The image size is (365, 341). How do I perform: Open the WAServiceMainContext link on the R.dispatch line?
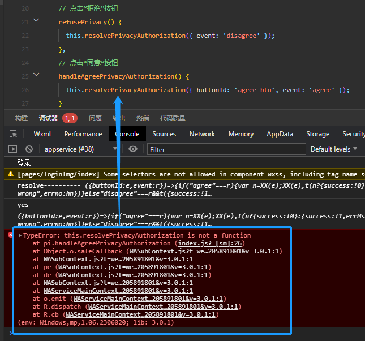(x=163, y=307)
